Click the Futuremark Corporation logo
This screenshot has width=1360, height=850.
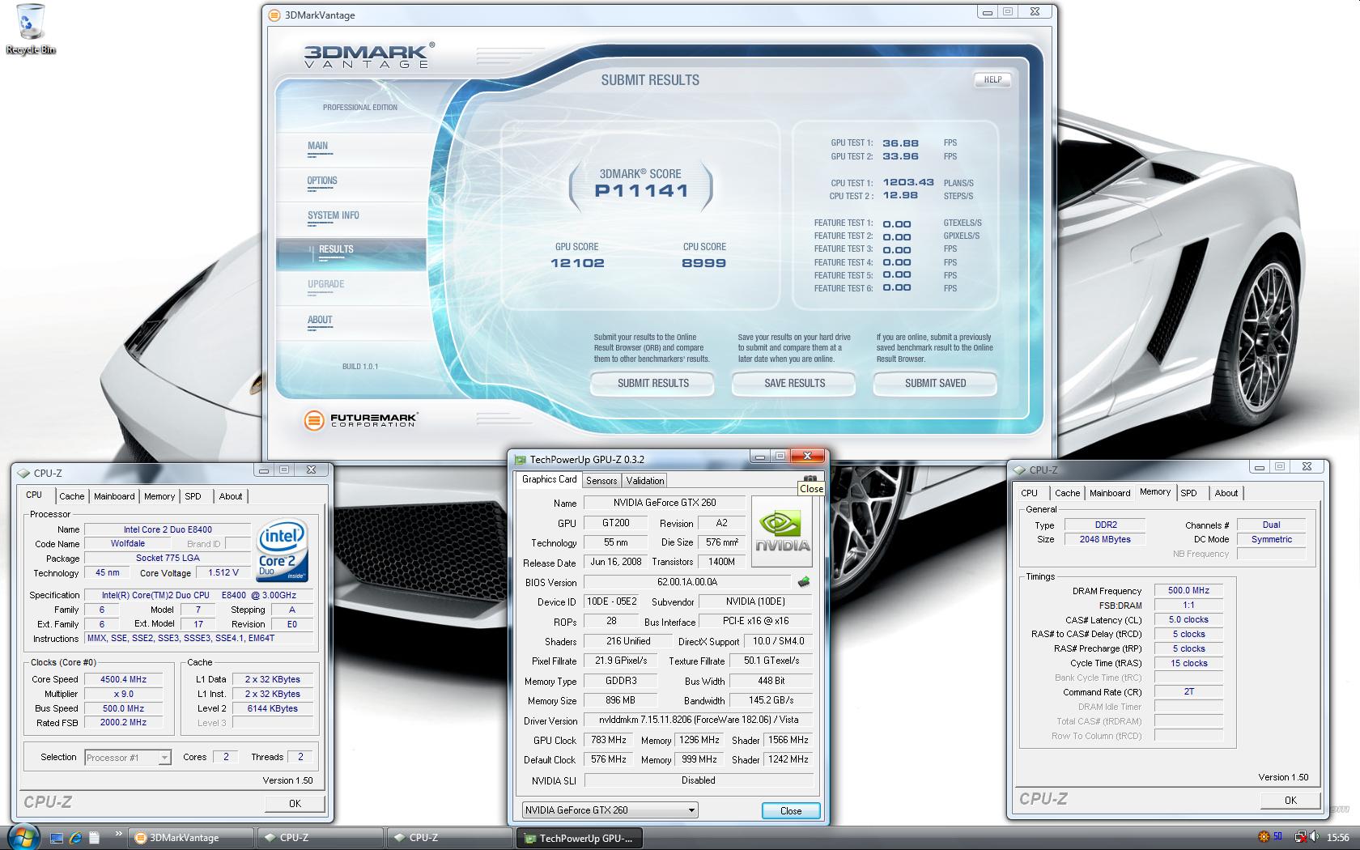[x=360, y=420]
